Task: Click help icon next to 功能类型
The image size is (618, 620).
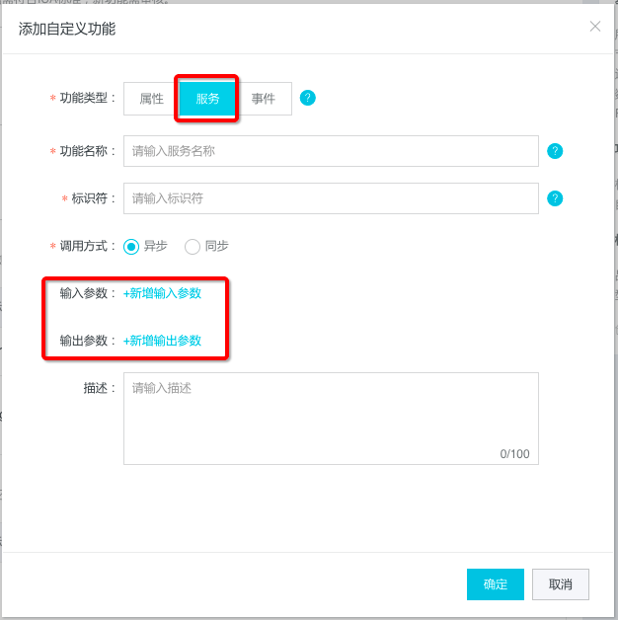Action: [307, 98]
